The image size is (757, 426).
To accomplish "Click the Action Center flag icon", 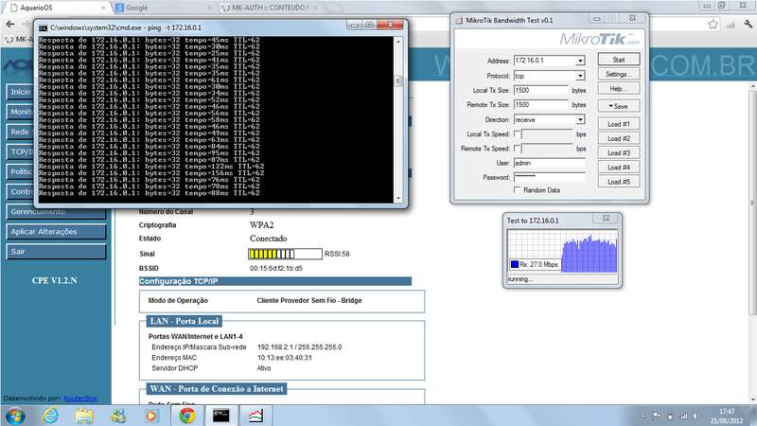I will click(x=657, y=416).
